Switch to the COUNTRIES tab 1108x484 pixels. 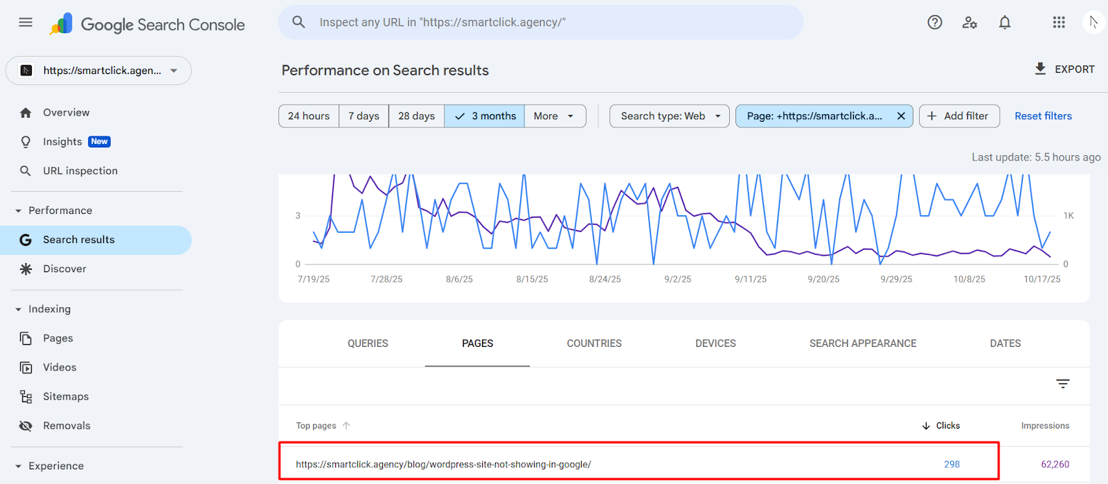[594, 343]
